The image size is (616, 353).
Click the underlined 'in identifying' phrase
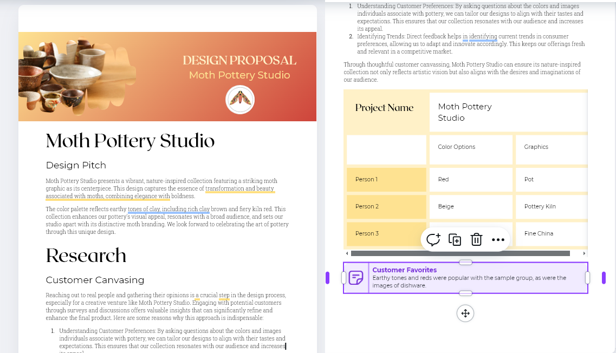point(479,36)
